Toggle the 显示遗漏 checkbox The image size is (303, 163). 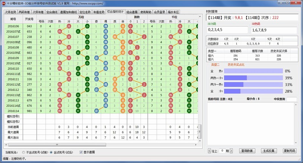coord(81,152)
